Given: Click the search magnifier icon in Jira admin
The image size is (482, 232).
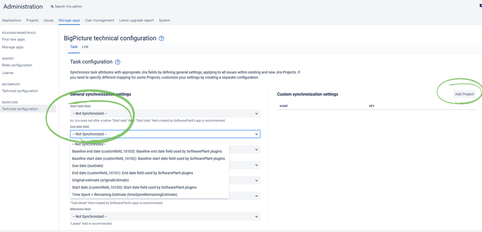Looking at the screenshot, I should coord(52,6).
